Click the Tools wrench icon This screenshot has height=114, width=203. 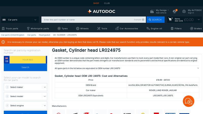[x=99, y=28]
